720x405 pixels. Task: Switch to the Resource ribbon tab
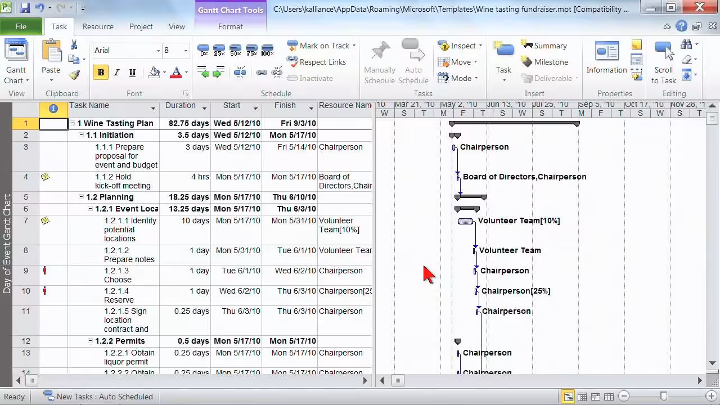(98, 26)
